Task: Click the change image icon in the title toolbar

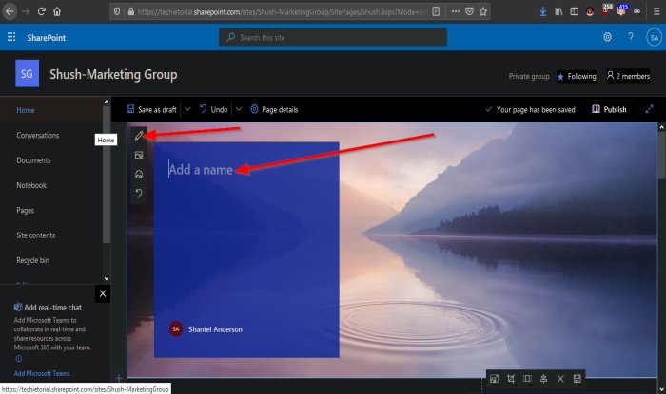Action: [x=139, y=155]
